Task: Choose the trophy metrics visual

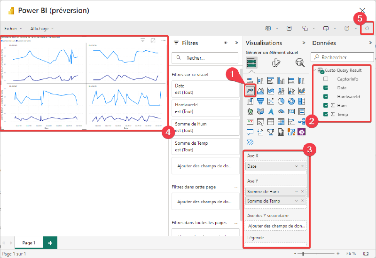Action: click(271, 132)
